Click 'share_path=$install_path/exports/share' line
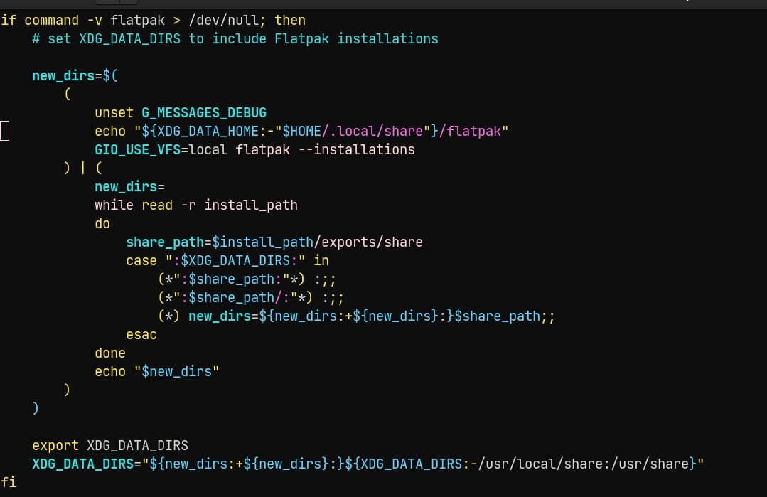Viewport: 767px width, 497px height. [274, 242]
